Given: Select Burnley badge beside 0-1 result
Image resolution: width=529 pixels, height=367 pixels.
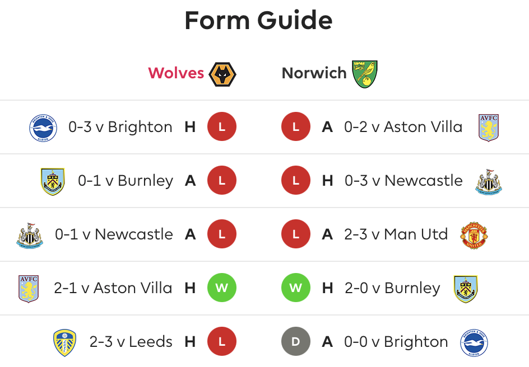Looking at the screenshot, I should [53, 181].
